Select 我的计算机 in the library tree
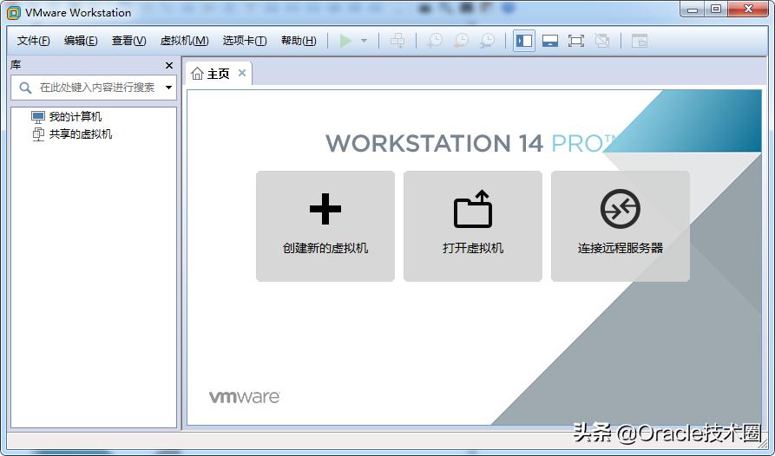The height and width of the screenshot is (456, 775). pos(66,117)
